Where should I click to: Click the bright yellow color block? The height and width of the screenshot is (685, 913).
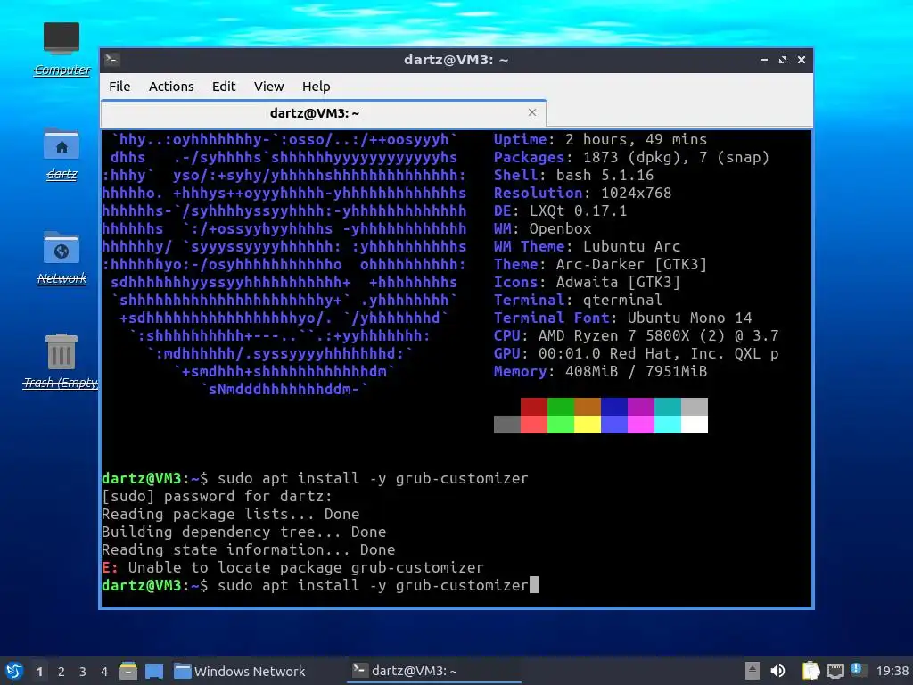pos(588,425)
